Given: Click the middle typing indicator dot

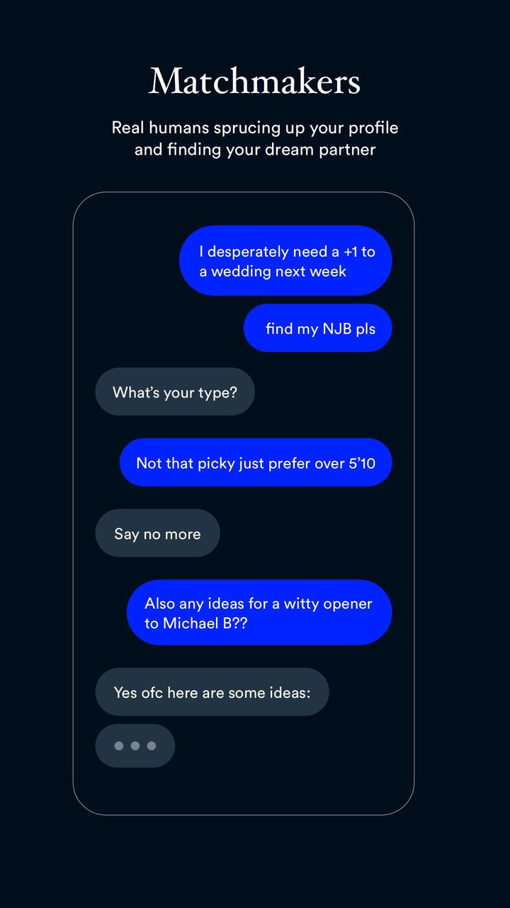Looking at the screenshot, I should point(135,746).
